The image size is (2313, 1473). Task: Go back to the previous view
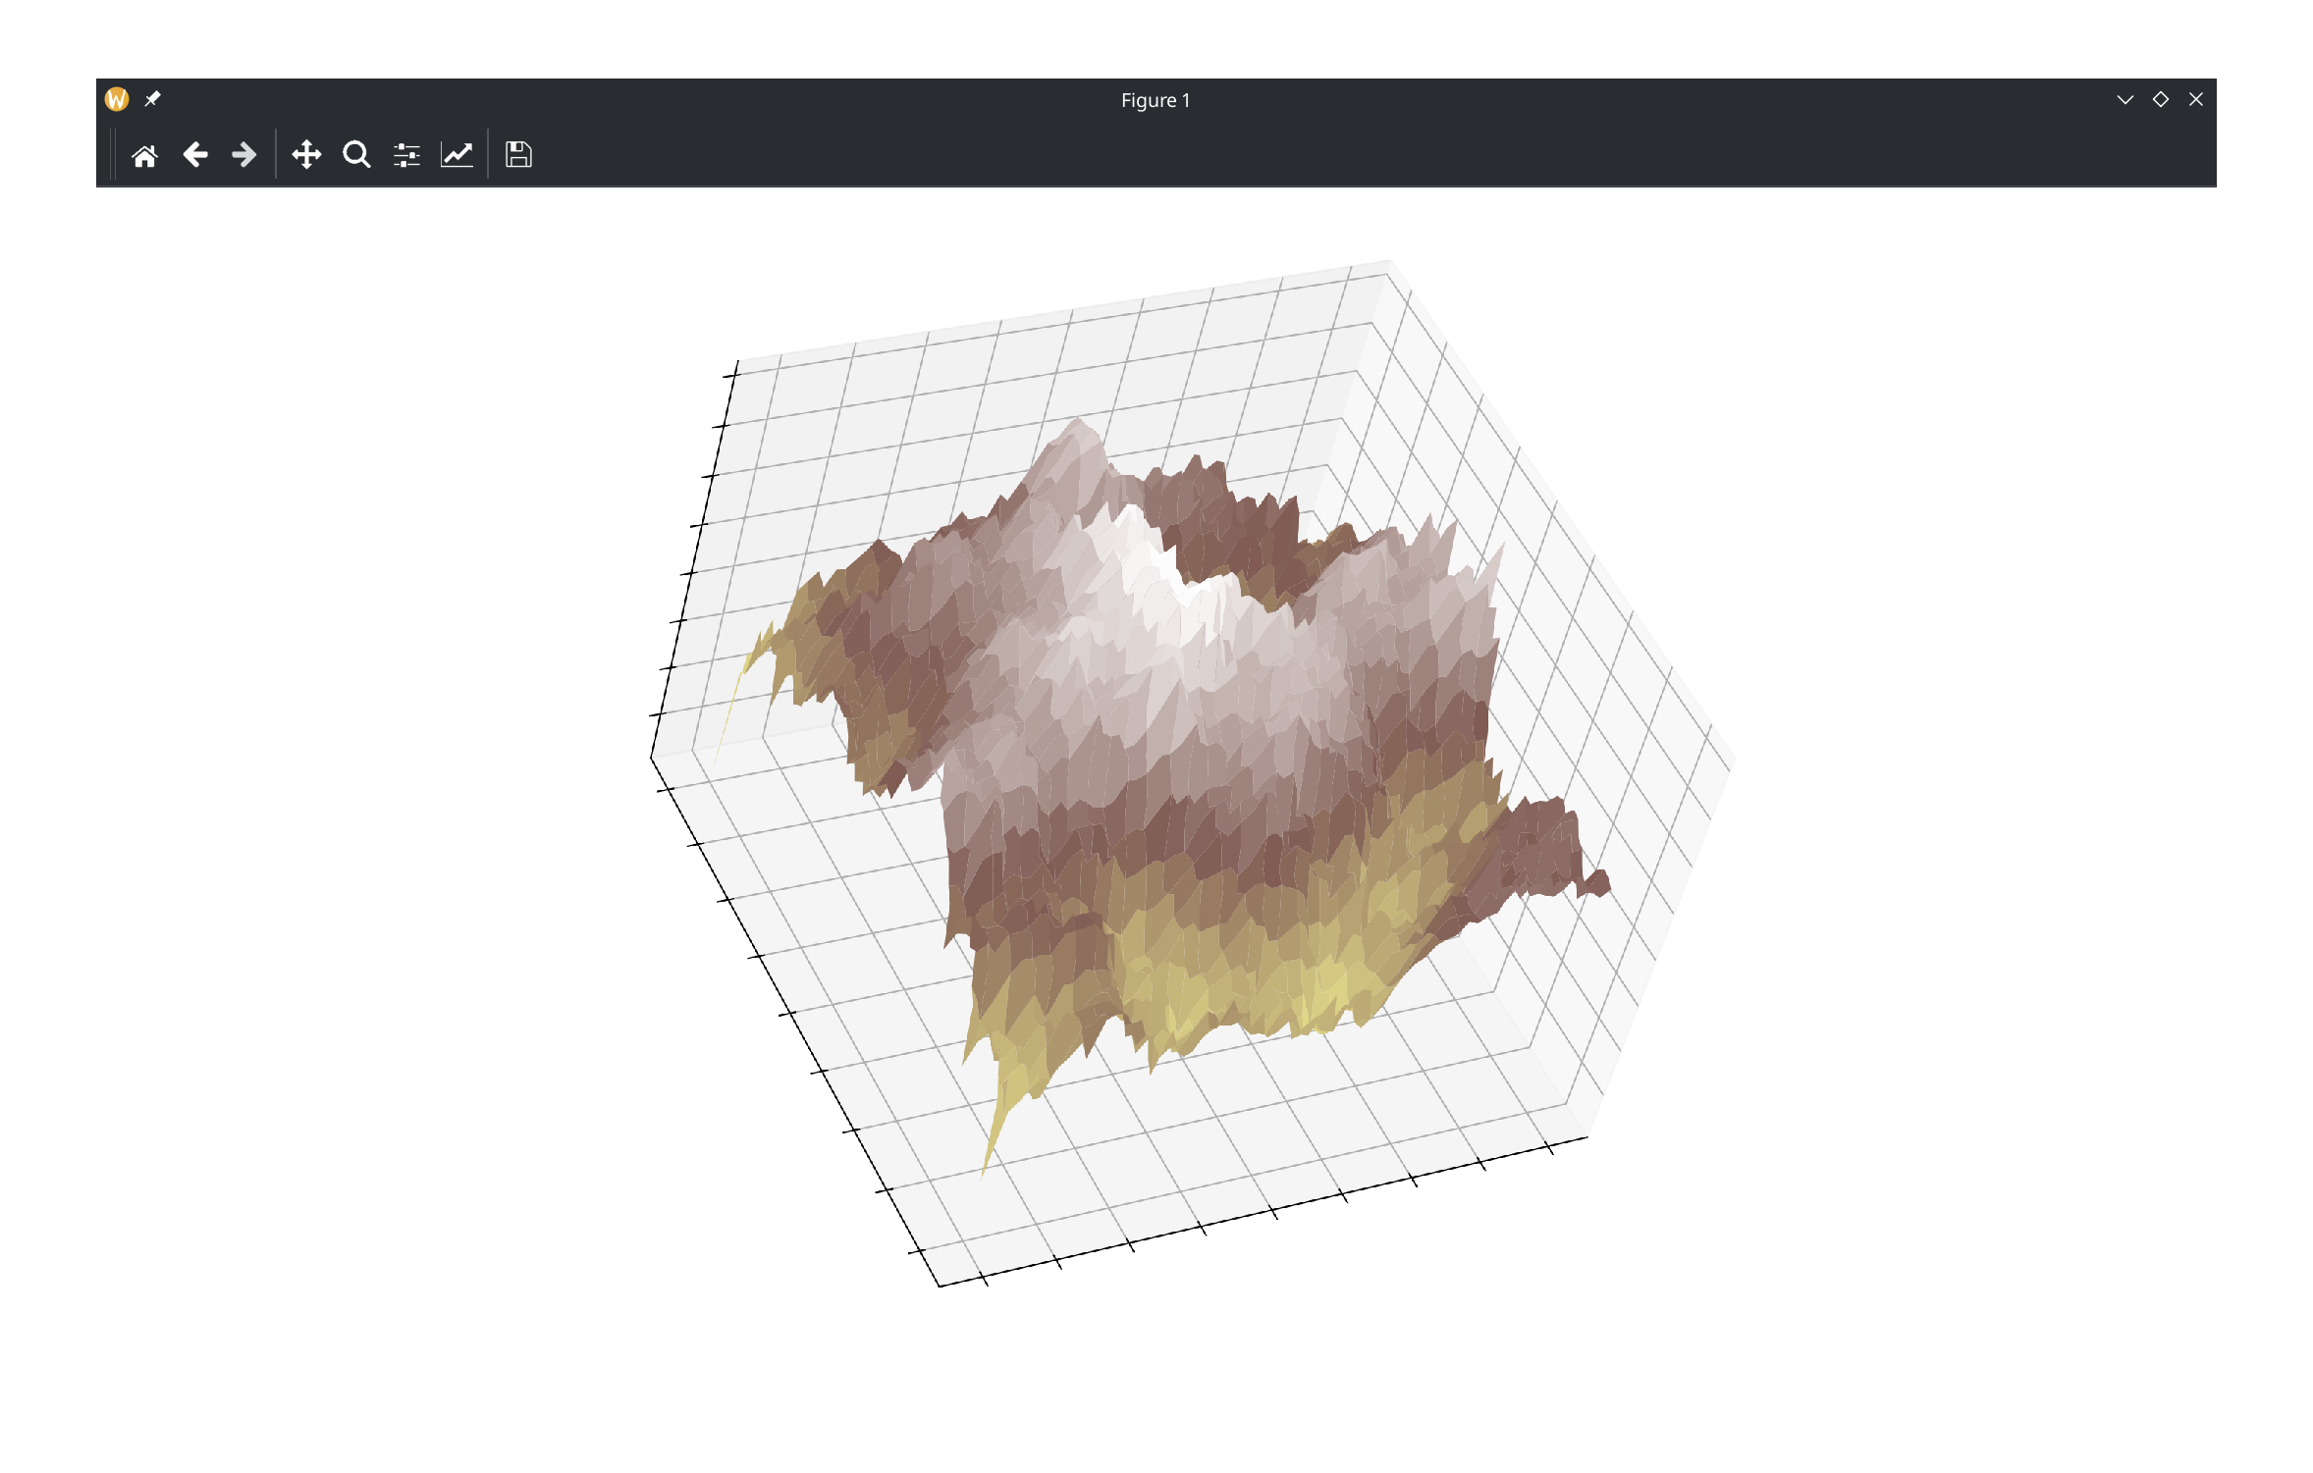[x=195, y=155]
